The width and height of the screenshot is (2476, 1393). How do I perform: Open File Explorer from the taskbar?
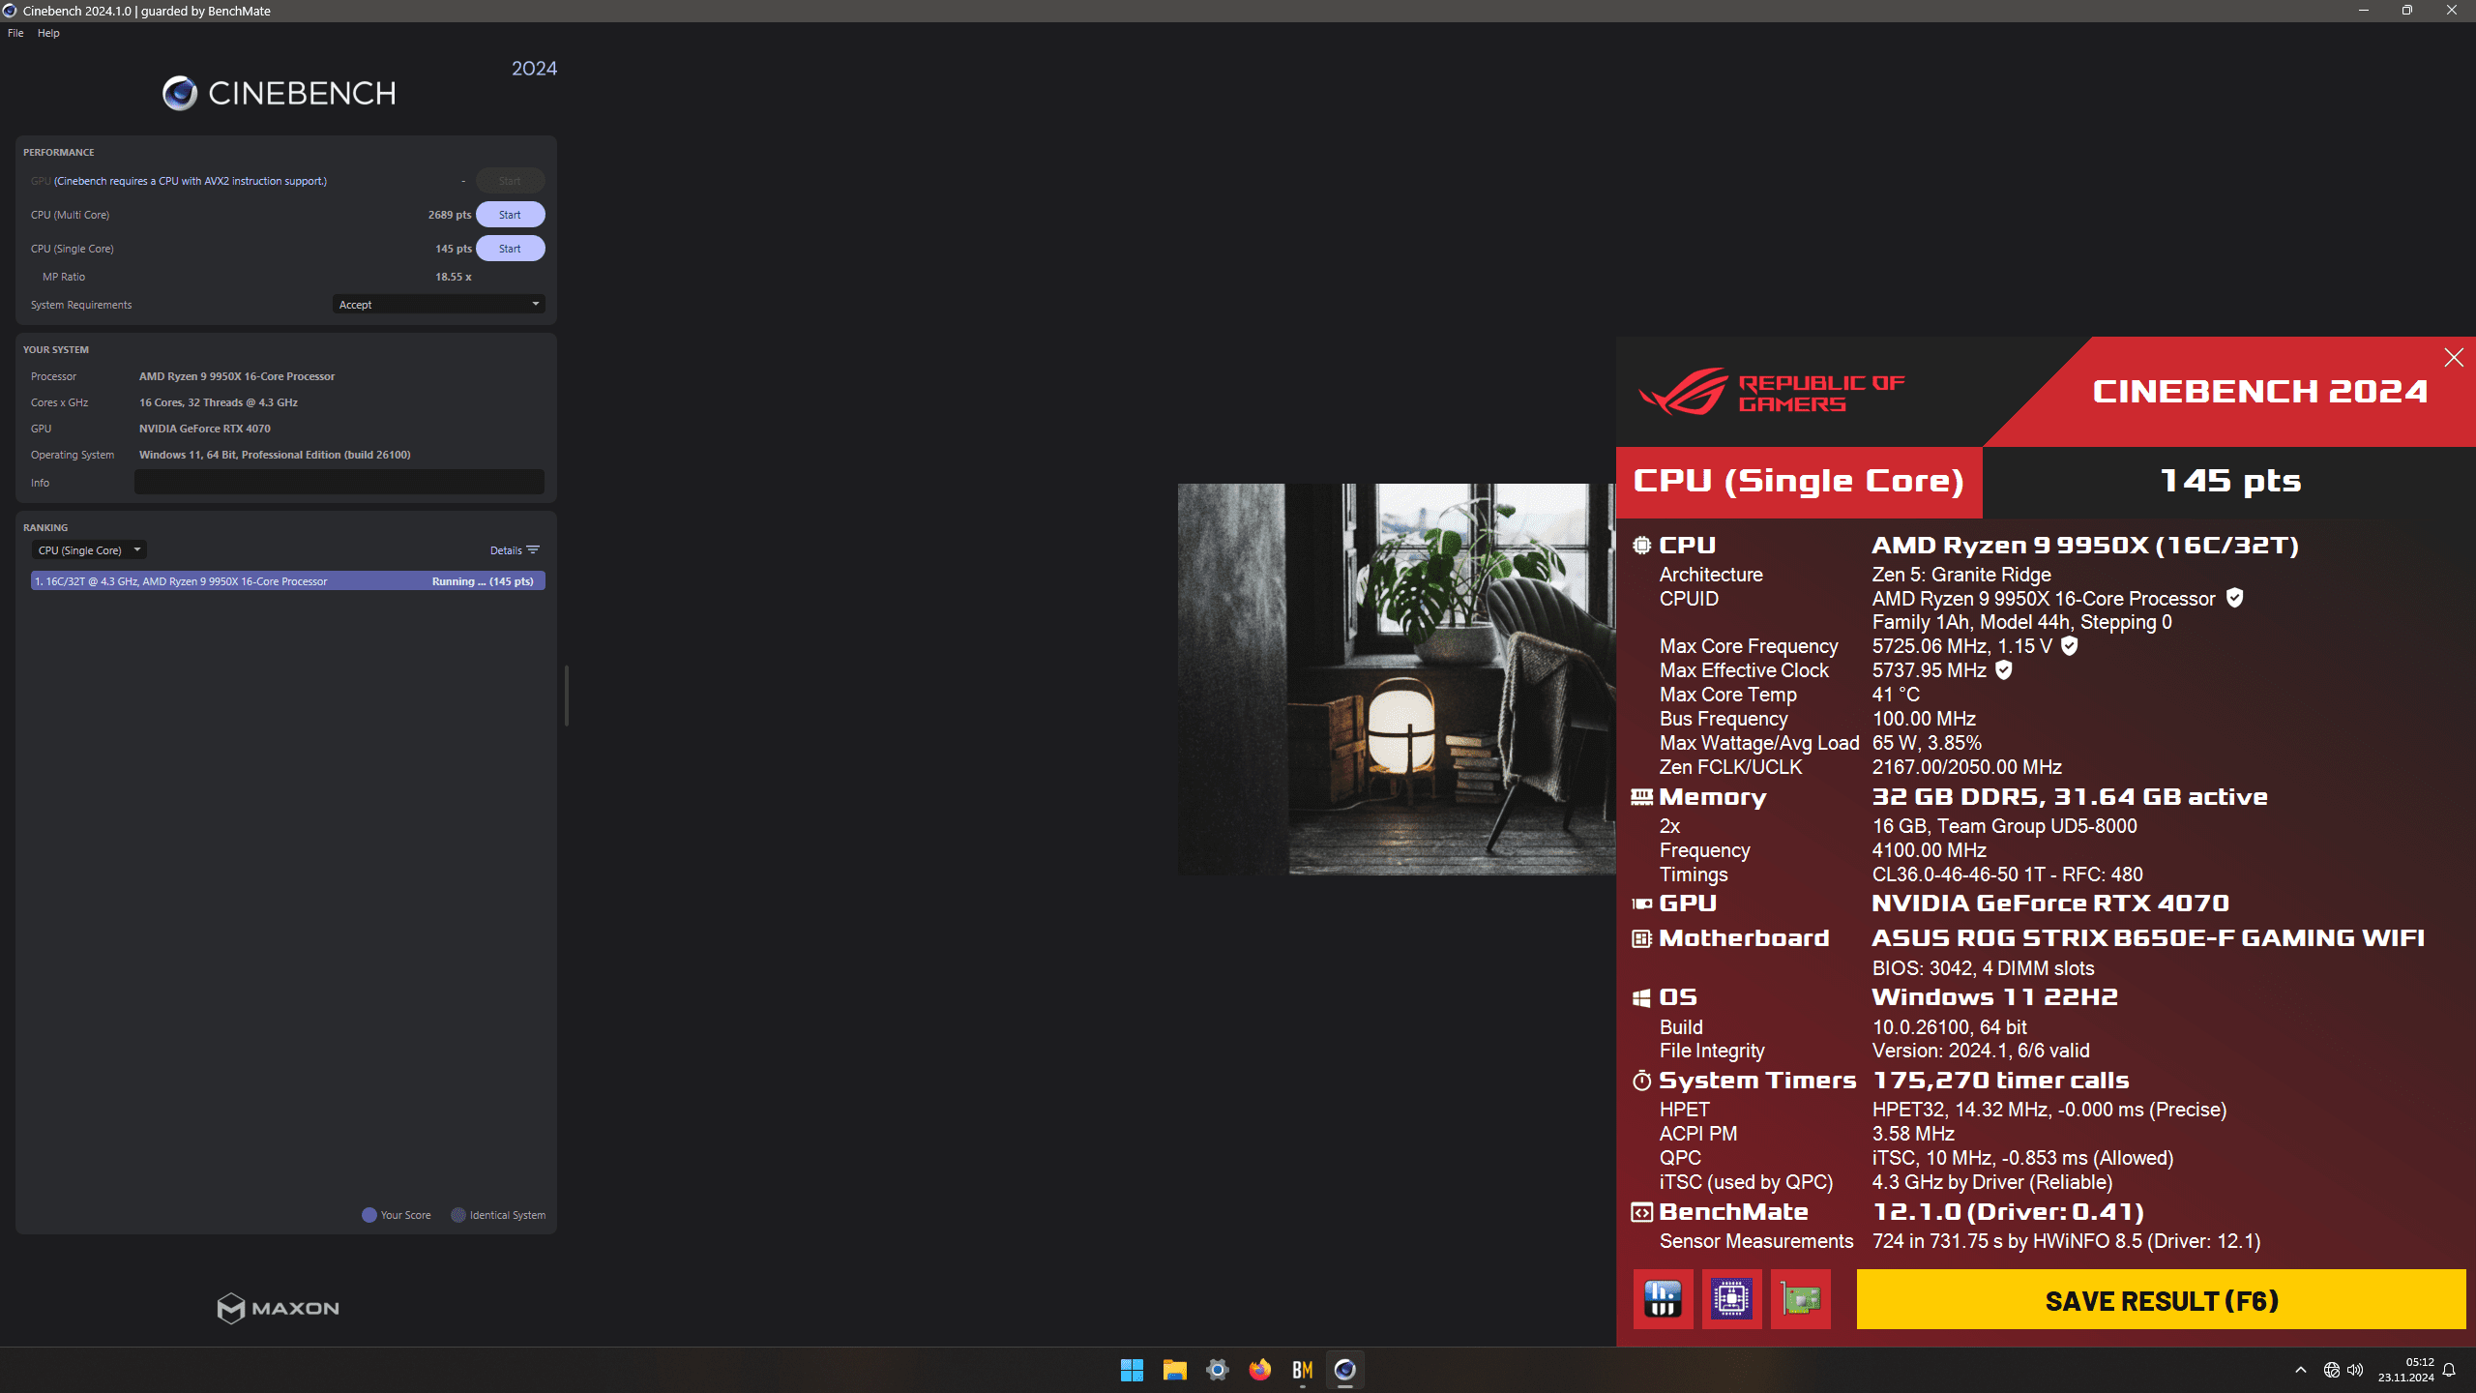click(x=1174, y=1370)
